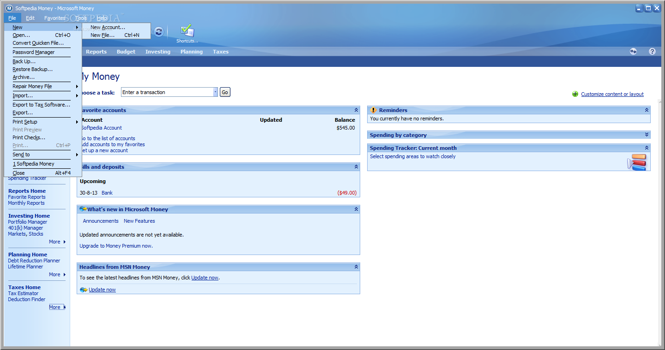Open Repair Money File submenu
This screenshot has width=665, height=350.
click(42, 86)
